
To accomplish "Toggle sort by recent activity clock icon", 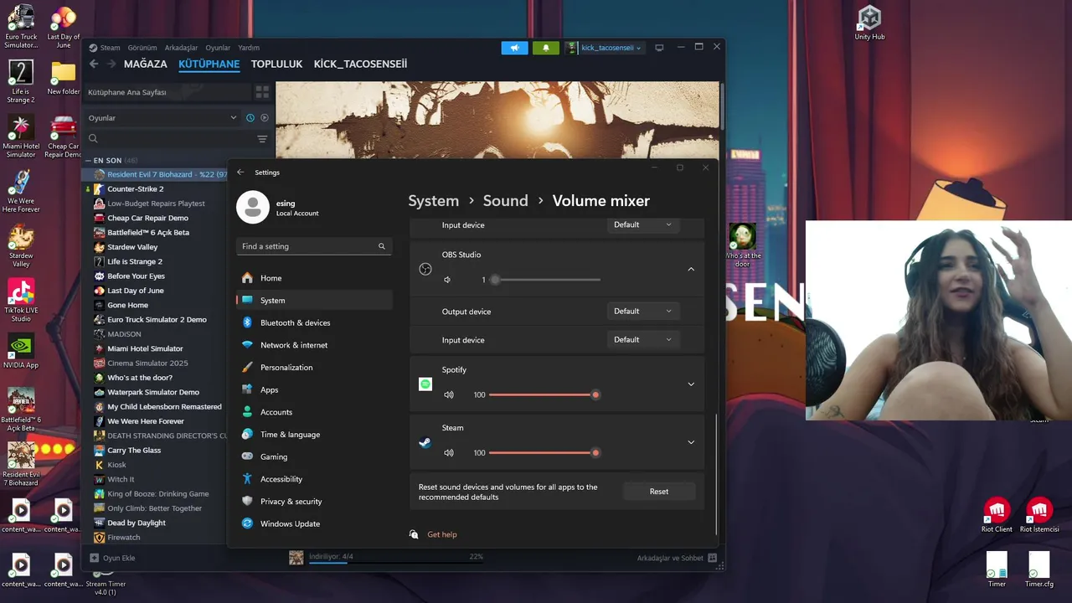I will [250, 118].
